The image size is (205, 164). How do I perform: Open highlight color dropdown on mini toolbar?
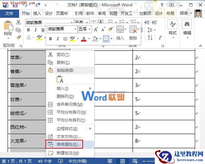(78, 39)
